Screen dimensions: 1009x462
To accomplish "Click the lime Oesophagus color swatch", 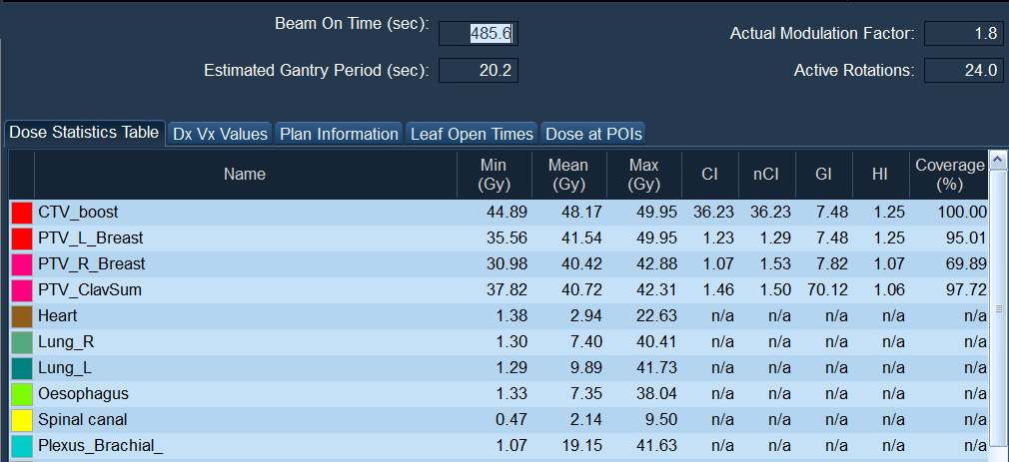I will (21, 394).
